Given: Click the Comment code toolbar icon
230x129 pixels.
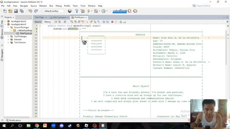Looking at the screenshot, I should pos(121,22).
